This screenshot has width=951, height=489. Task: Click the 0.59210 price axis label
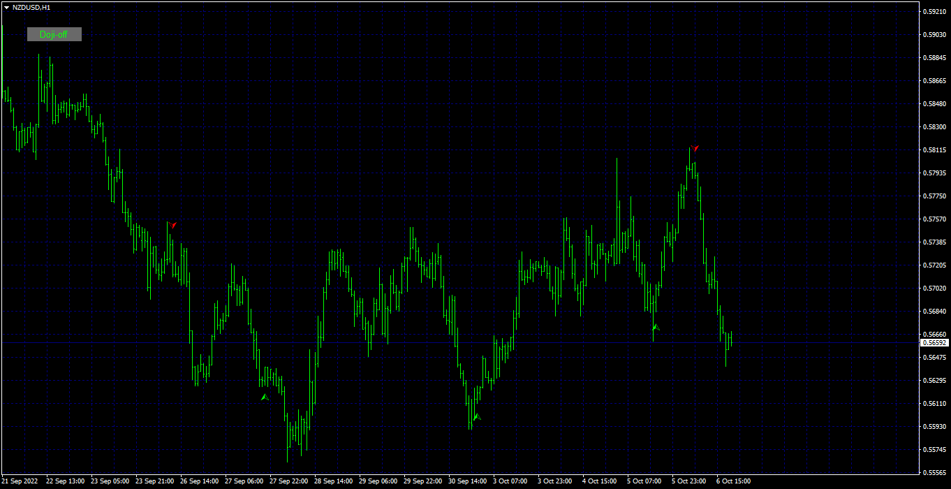(x=936, y=12)
